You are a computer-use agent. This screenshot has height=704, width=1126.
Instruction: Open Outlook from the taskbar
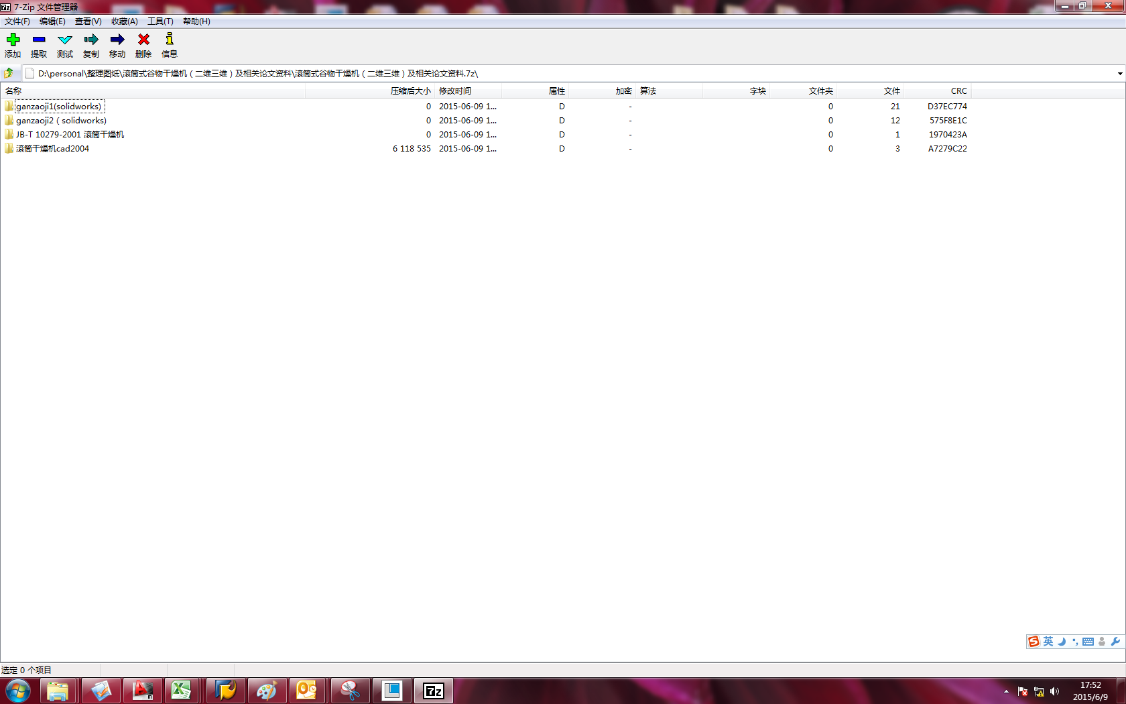click(x=306, y=691)
